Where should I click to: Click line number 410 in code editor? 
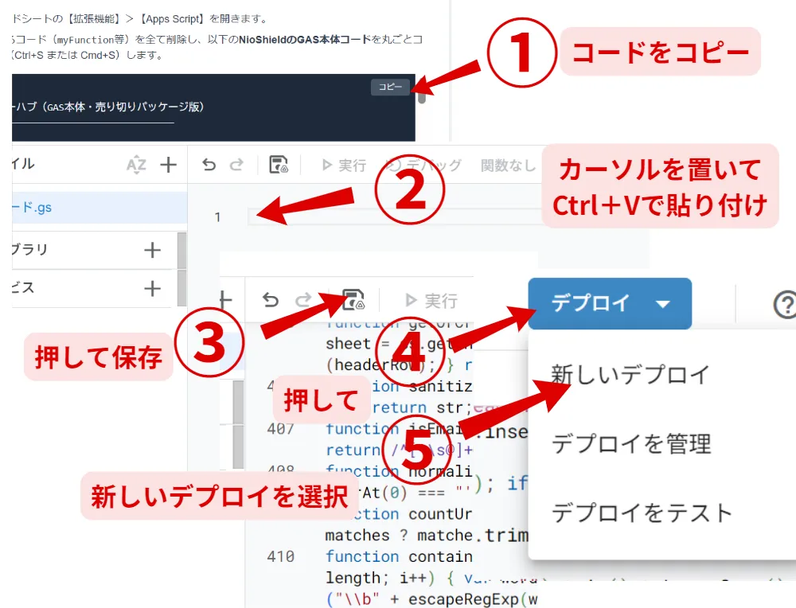[x=281, y=557]
